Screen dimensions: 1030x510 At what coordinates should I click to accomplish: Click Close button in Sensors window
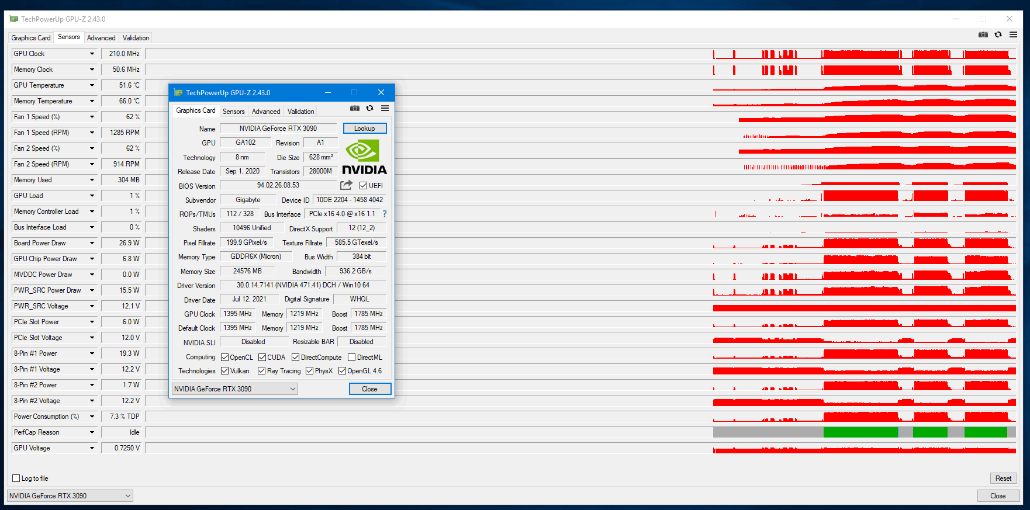coord(998,496)
